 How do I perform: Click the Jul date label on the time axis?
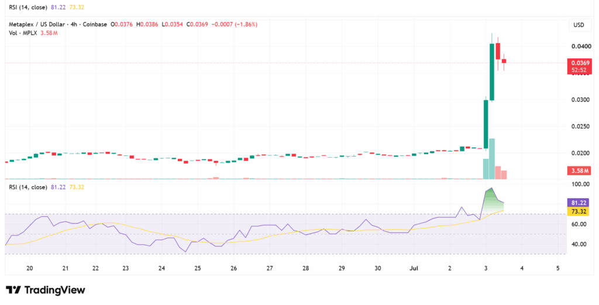[414, 268]
